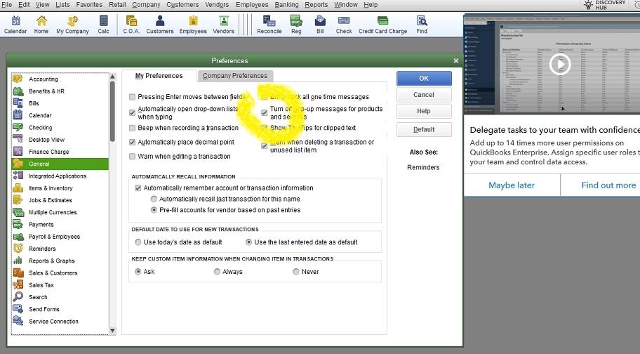Play the promo video thumbnail
Screen dimensions: 640x354
(559, 65)
